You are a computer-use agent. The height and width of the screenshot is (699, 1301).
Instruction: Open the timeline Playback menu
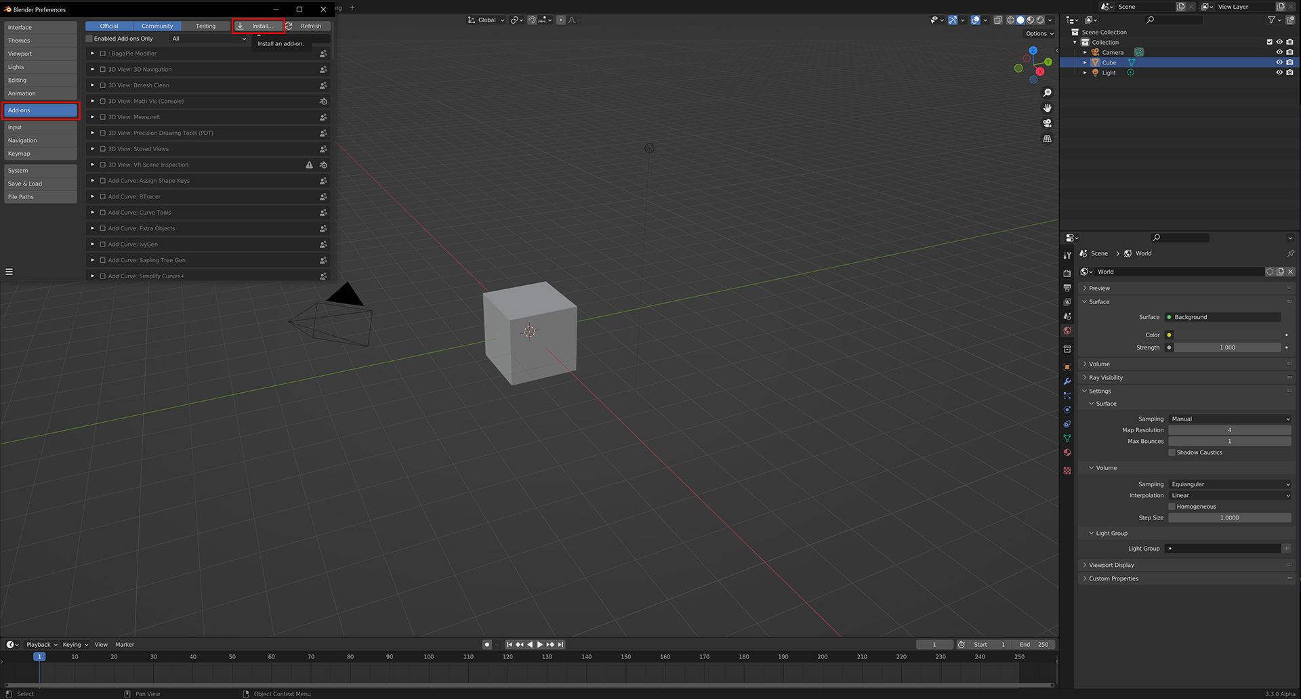(x=41, y=645)
